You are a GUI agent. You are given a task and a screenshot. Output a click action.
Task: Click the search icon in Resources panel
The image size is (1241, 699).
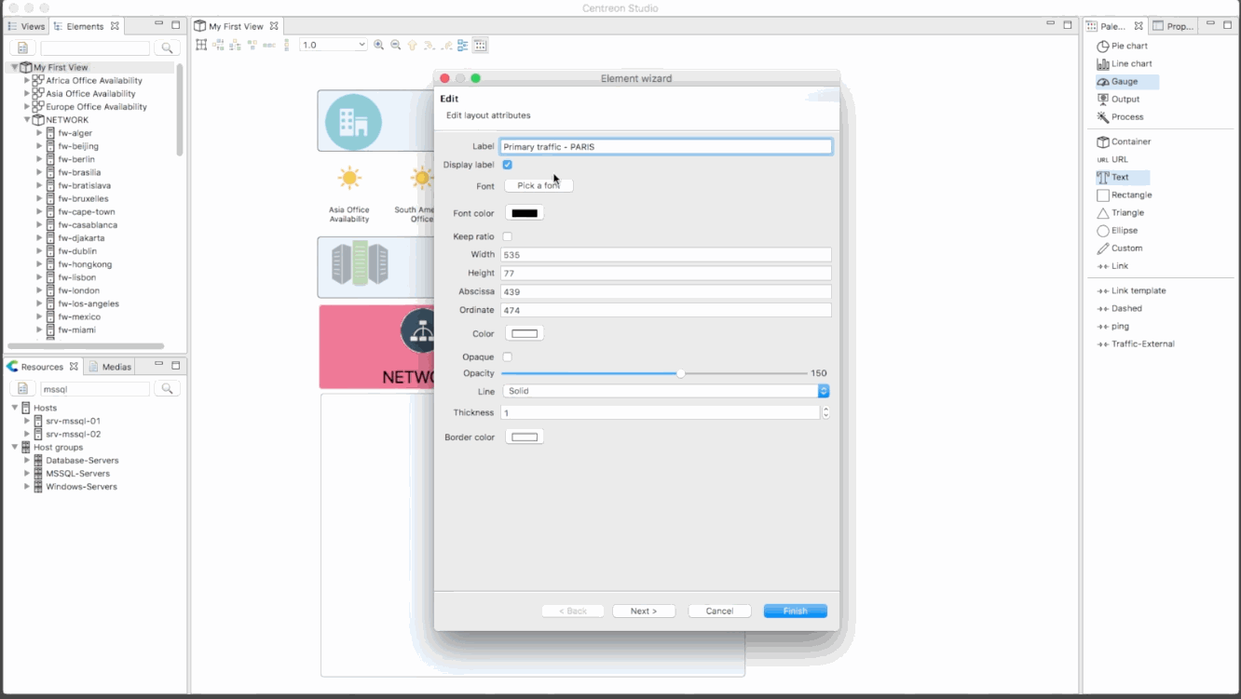click(x=168, y=389)
